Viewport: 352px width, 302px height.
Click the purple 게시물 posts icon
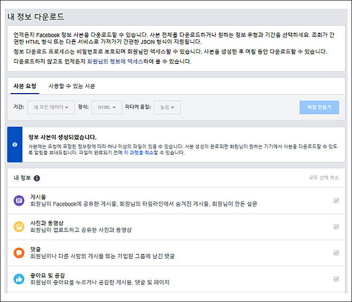(19, 201)
